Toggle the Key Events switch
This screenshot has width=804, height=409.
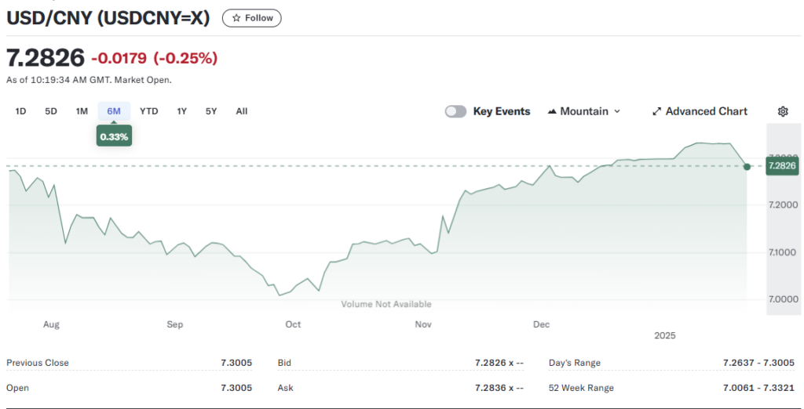(x=455, y=111)
